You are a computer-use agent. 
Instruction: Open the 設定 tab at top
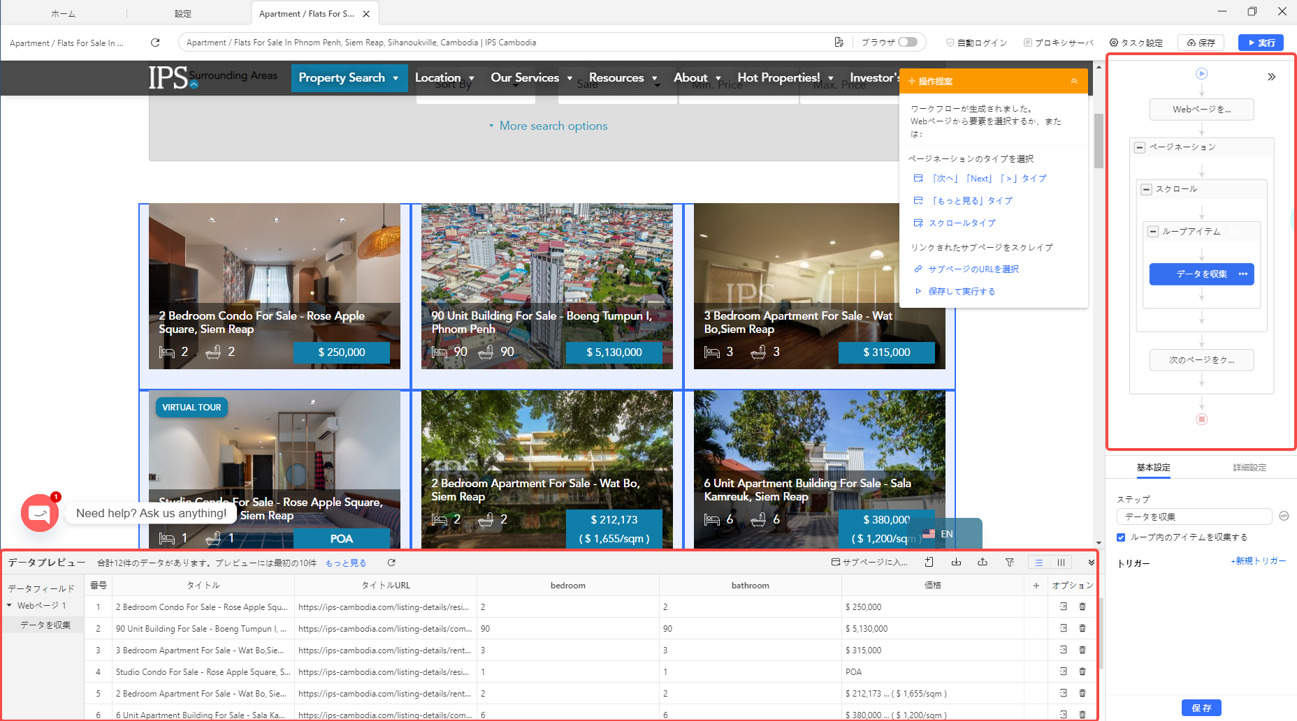pyautogui.click(x=183, y=14)
